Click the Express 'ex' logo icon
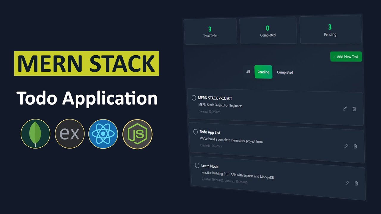This screenshot has height=214, width=381. pos(70,134)
